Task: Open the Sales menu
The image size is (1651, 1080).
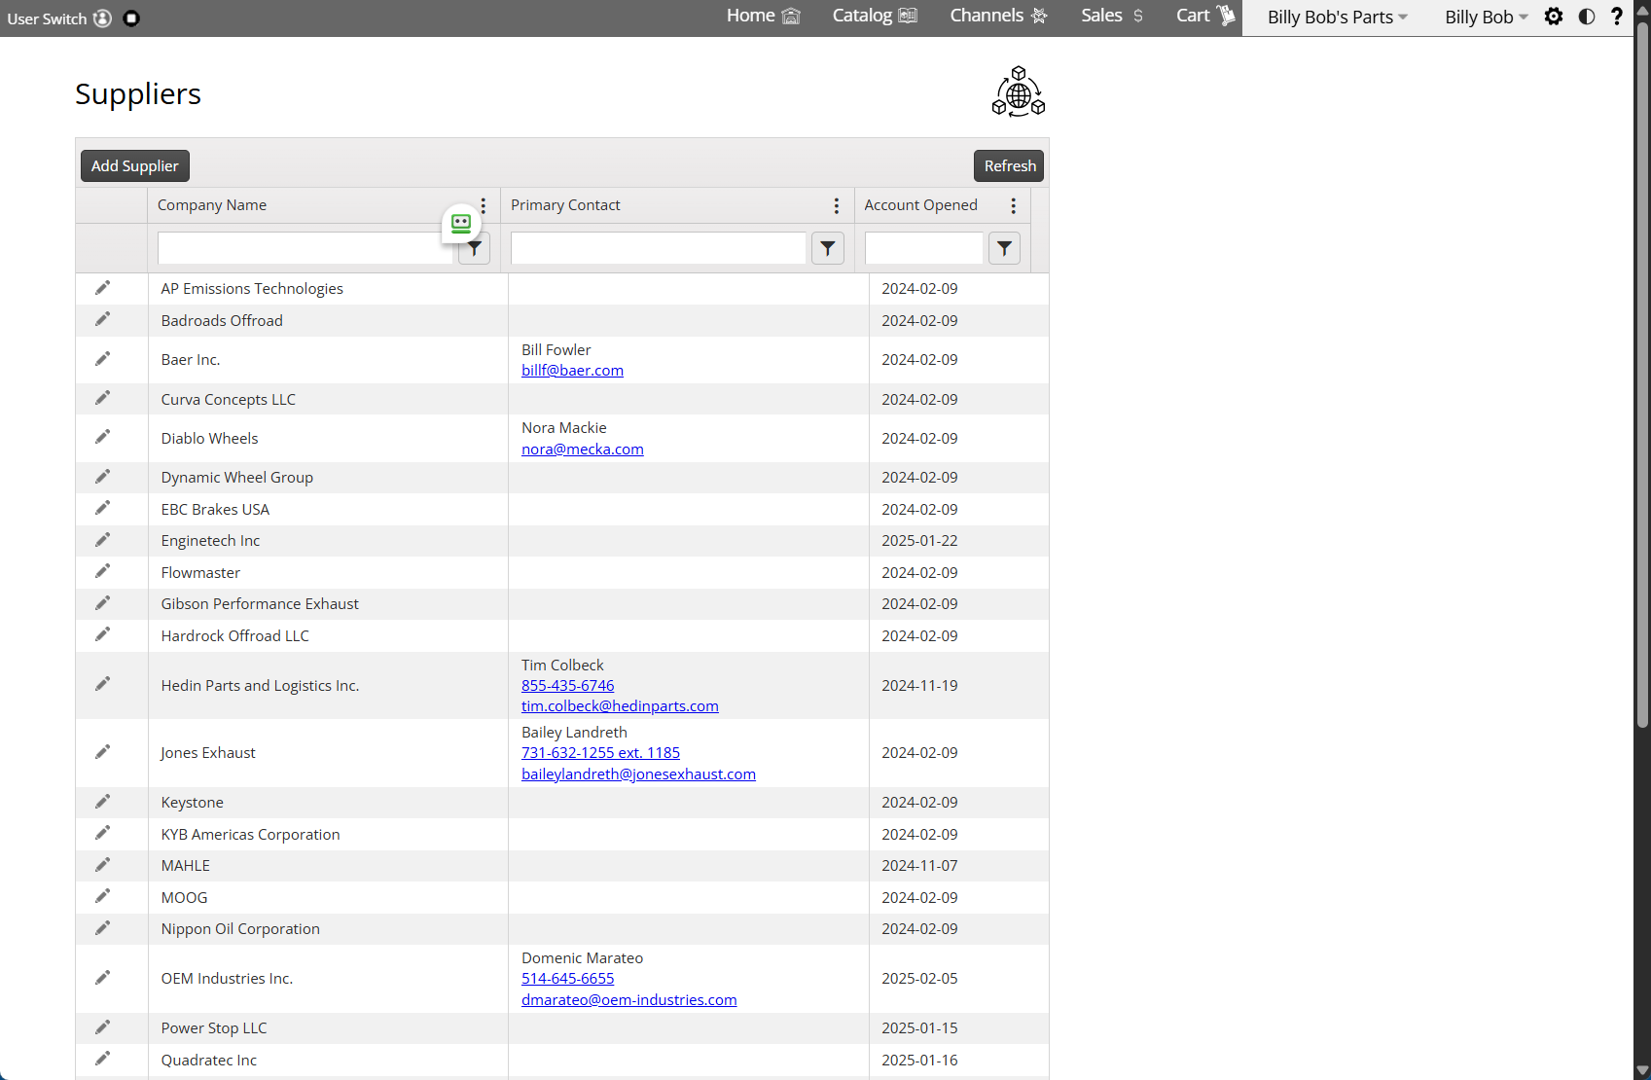Action: pos(1112,16)
